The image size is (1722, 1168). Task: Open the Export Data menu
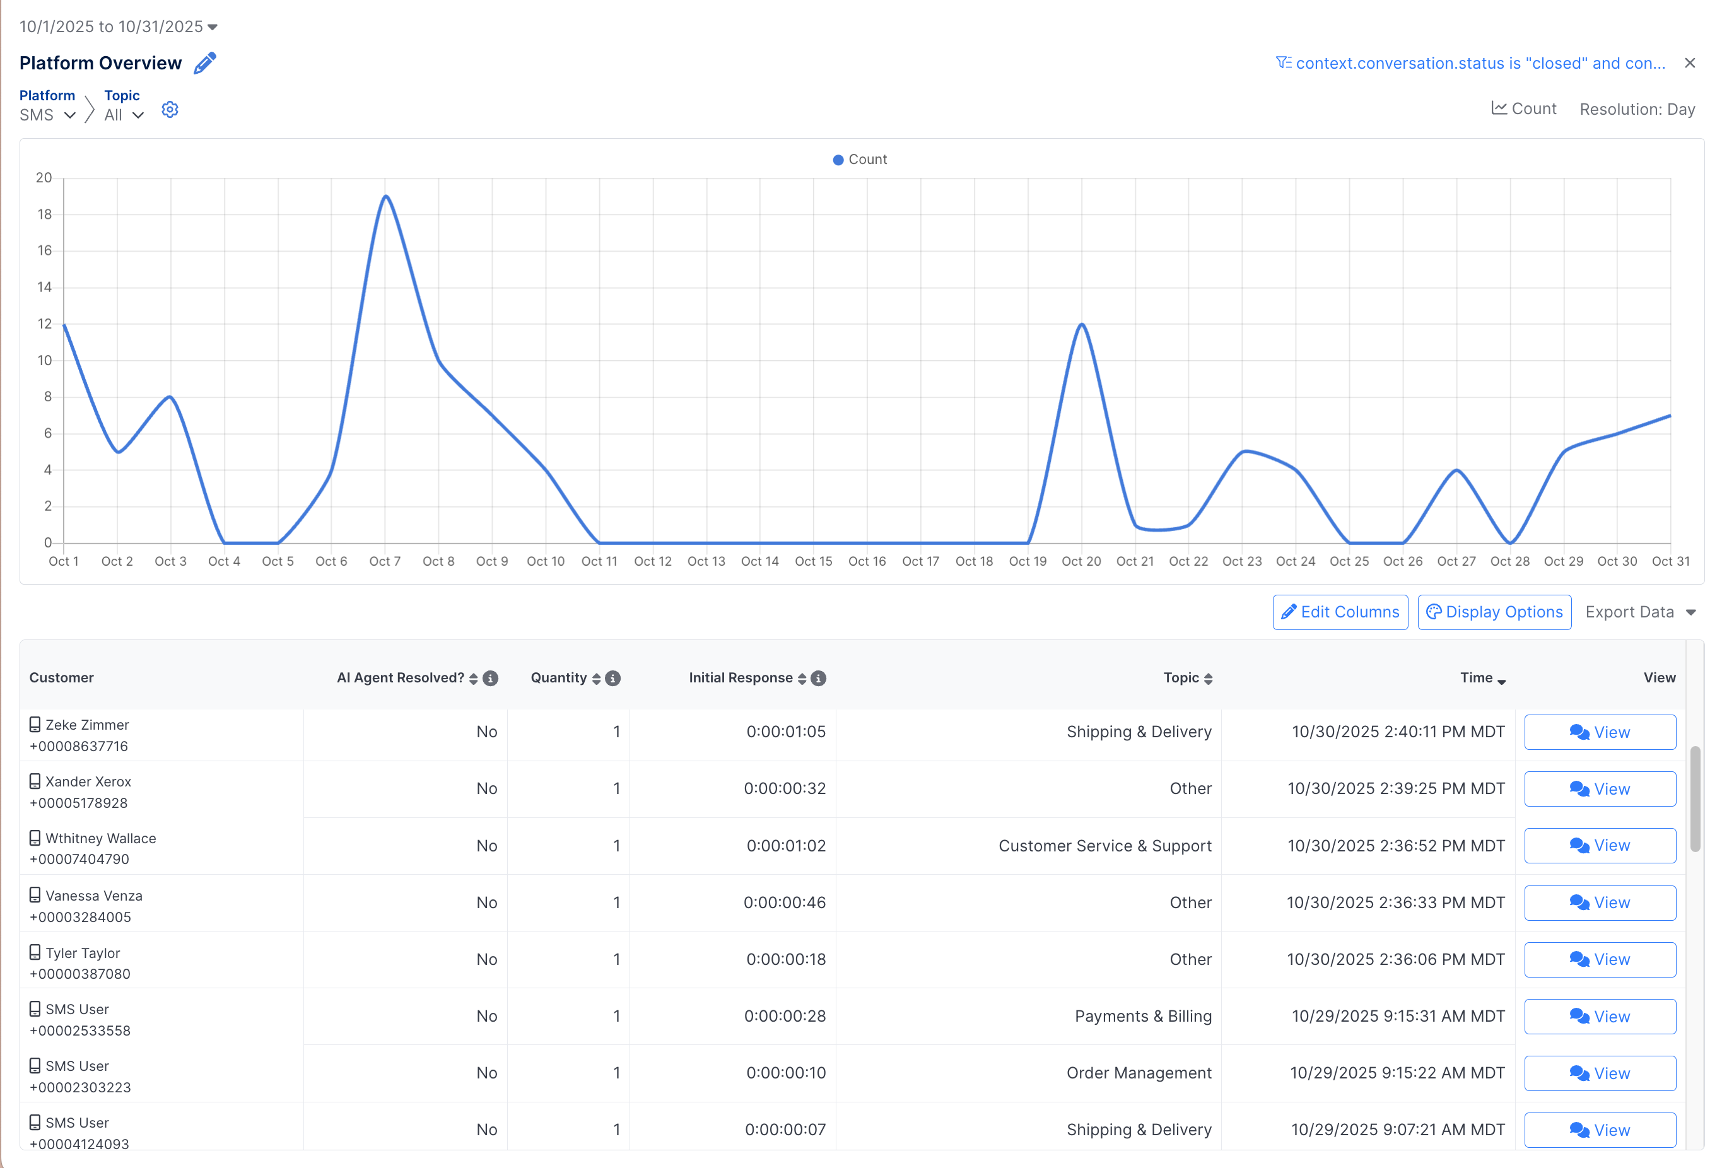click(x=1641, y=612)
